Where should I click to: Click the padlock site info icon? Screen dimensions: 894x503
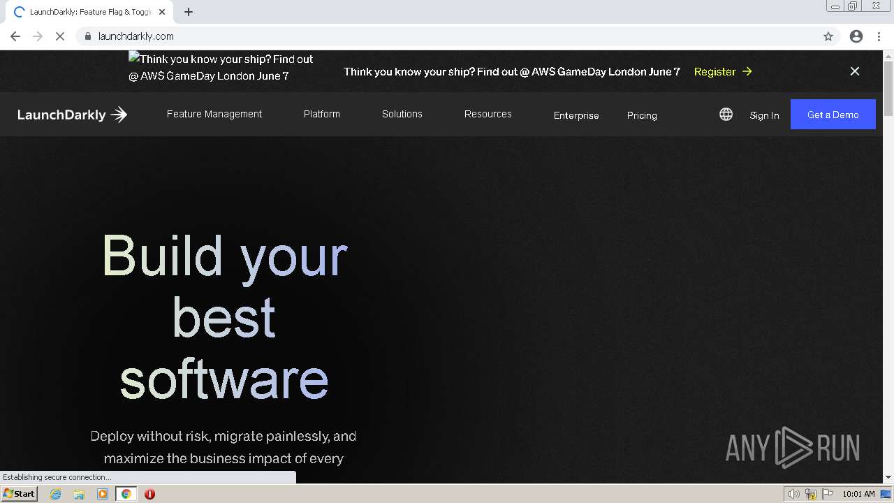[x=88, y=36]
